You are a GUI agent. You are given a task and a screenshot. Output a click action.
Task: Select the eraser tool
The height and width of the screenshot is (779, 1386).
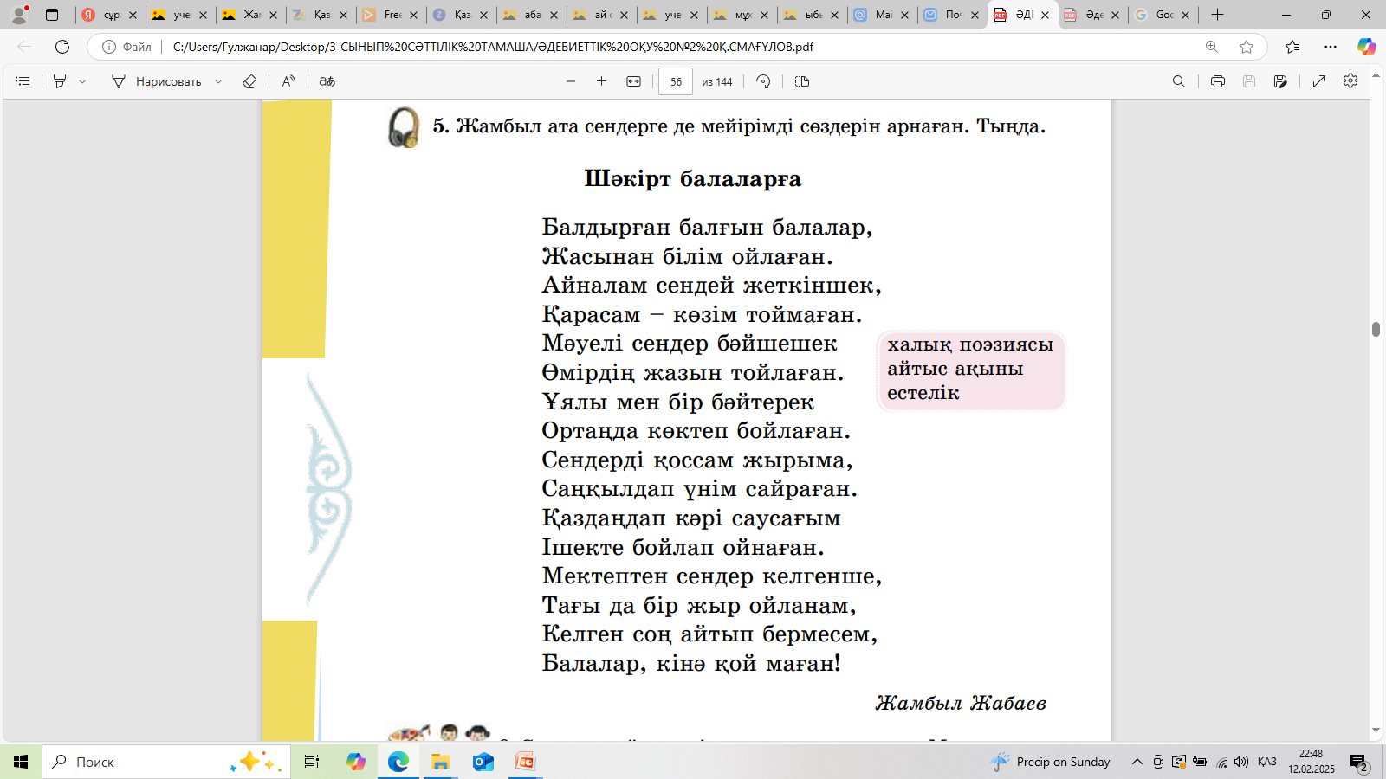pos(249,81)
